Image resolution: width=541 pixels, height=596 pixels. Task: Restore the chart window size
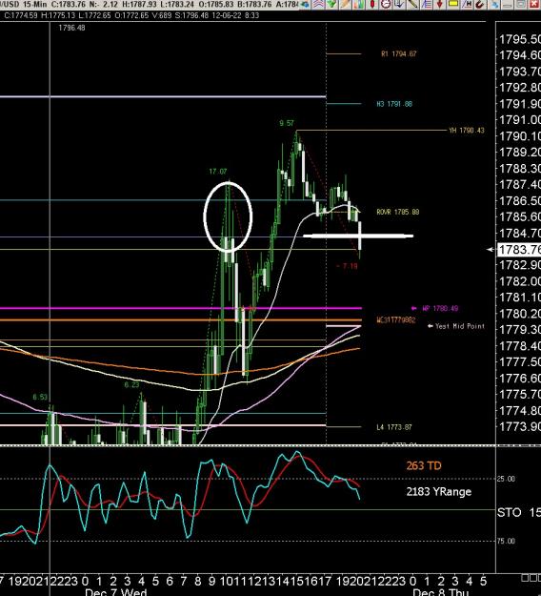[521, 4]
